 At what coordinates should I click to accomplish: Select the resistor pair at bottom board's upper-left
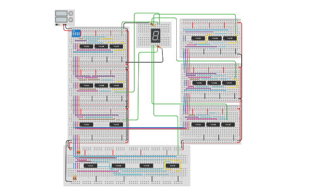(78, 152)
